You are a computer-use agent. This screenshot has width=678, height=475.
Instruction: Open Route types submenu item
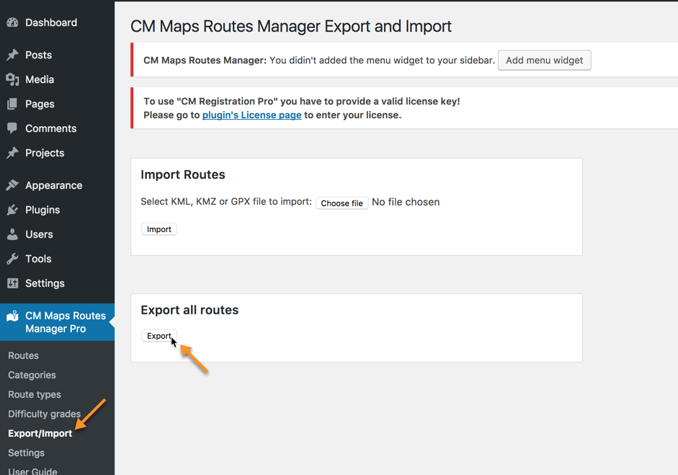pyautogui.click(x=35, y=394)
